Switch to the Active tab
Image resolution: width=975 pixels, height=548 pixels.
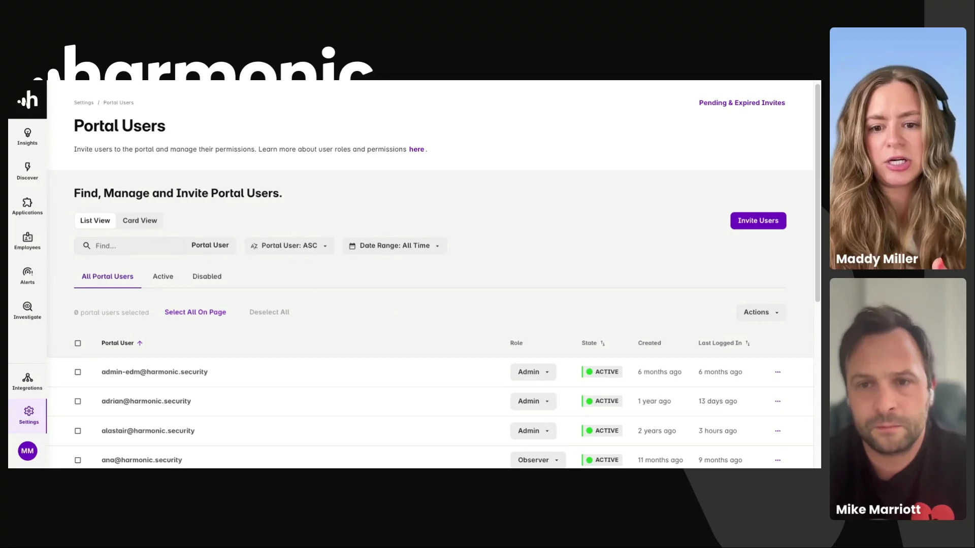(163, 277)
